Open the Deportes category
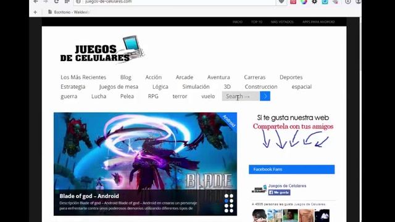Screen dimensions: 395x222 (291, 77)
